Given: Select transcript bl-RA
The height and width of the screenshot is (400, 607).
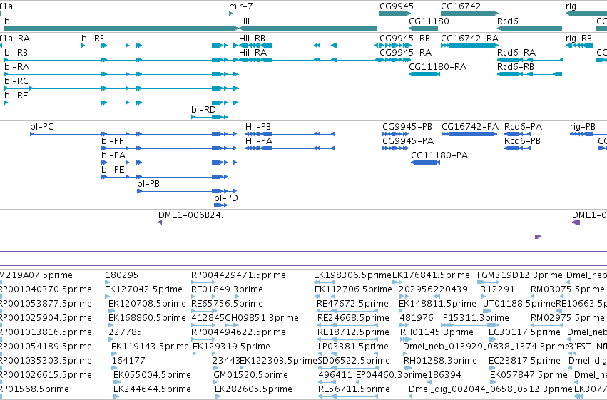Looking at the screenshot, I should [121, 74].
